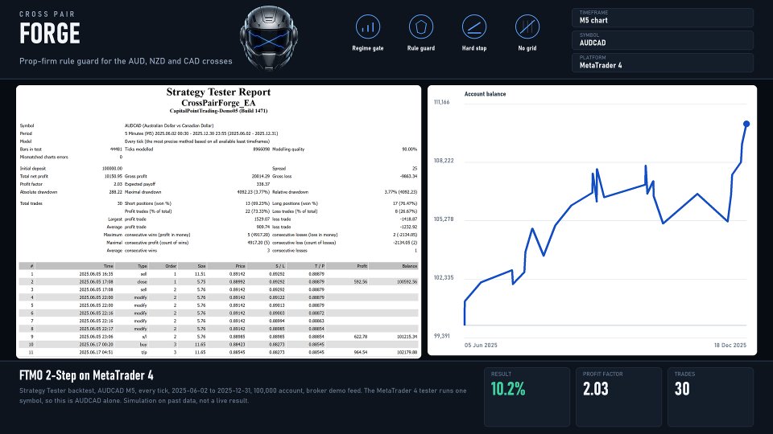
Task: Click the S / L column header
Action: pyautogui.click(x=280, y=266)
